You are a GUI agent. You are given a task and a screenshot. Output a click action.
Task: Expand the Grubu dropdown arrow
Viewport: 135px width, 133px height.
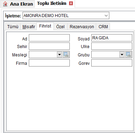(x=122, y=54)
